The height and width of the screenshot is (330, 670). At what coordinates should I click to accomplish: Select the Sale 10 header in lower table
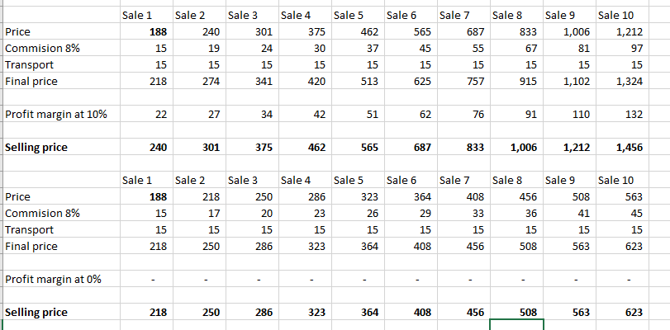click(616, 180)
